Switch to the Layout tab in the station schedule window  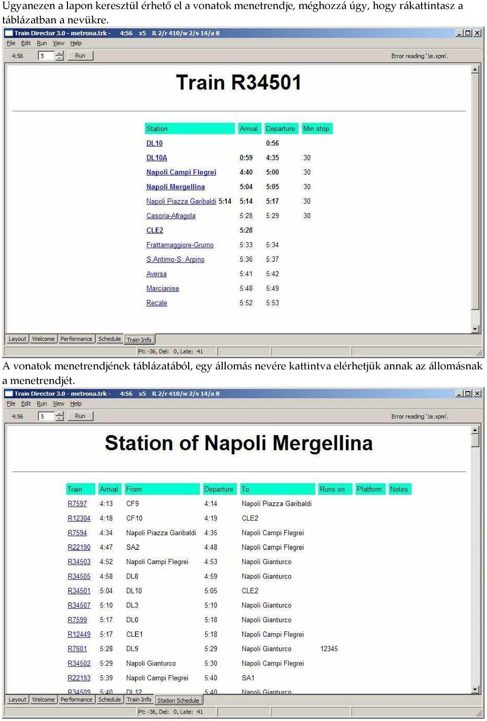[x=17, y=700]
